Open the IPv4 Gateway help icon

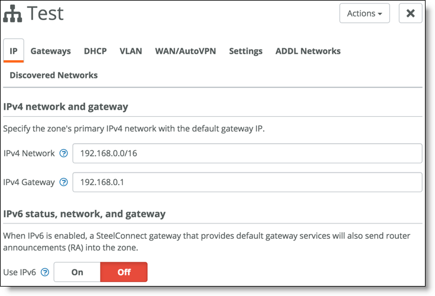pyautogui.click(x=64, y=182)
